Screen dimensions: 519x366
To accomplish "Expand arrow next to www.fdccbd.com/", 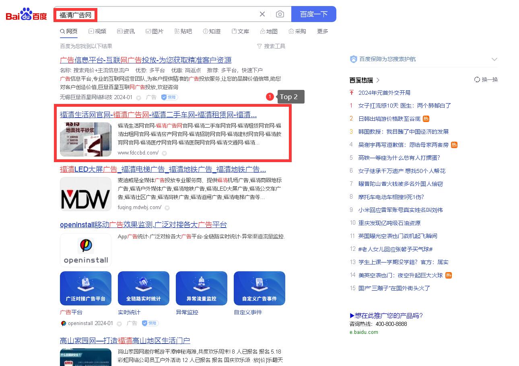I will 165,153.
